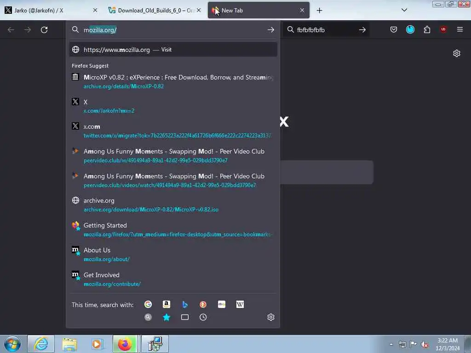Search history using the clock icon
This screenshot has width=471, height=353.
click(x=203, y=317)
